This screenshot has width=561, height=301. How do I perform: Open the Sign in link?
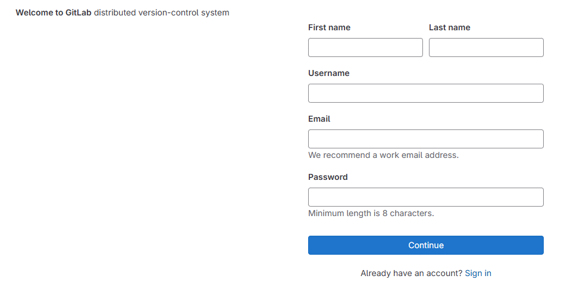tap(478, 273)
